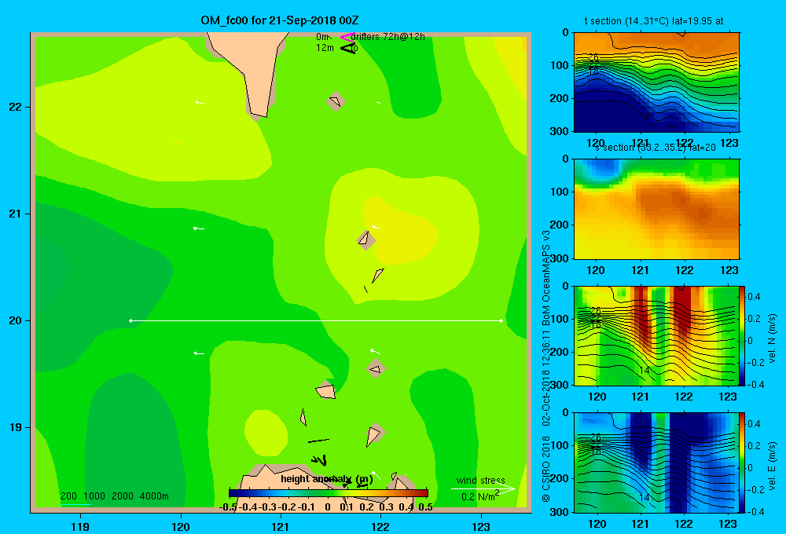Click the longitude 121 label below main map

coord(281,526)
